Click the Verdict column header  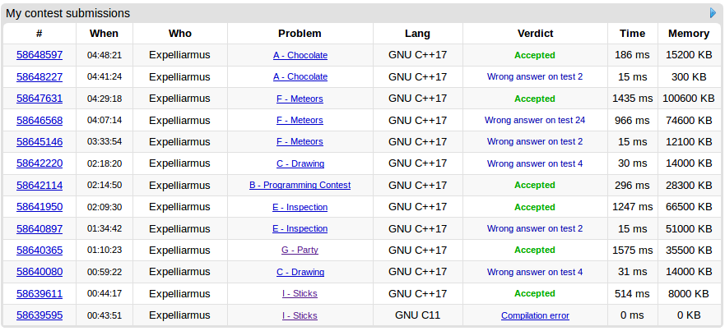[535, 34]
